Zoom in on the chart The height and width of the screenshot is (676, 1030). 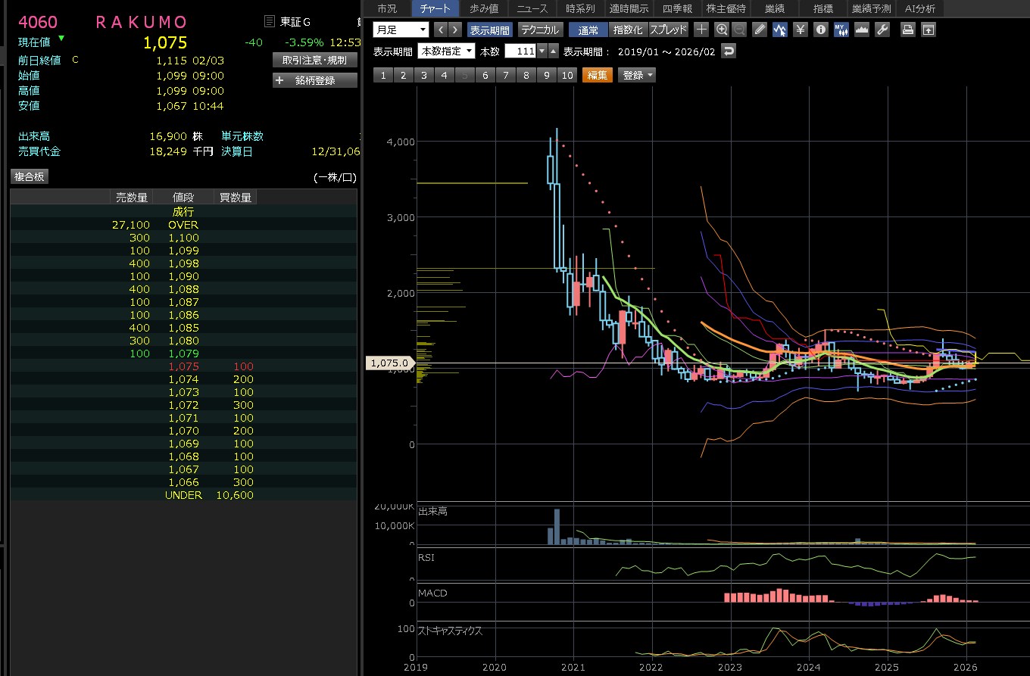tap(722, 30)
